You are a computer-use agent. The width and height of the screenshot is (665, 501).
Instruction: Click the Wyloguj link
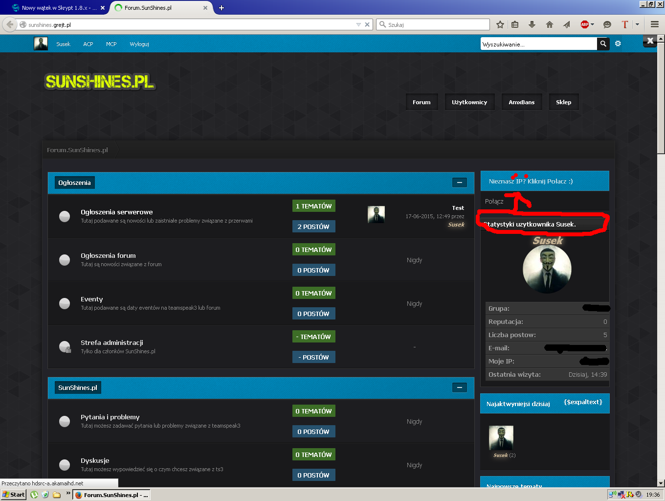139,44
